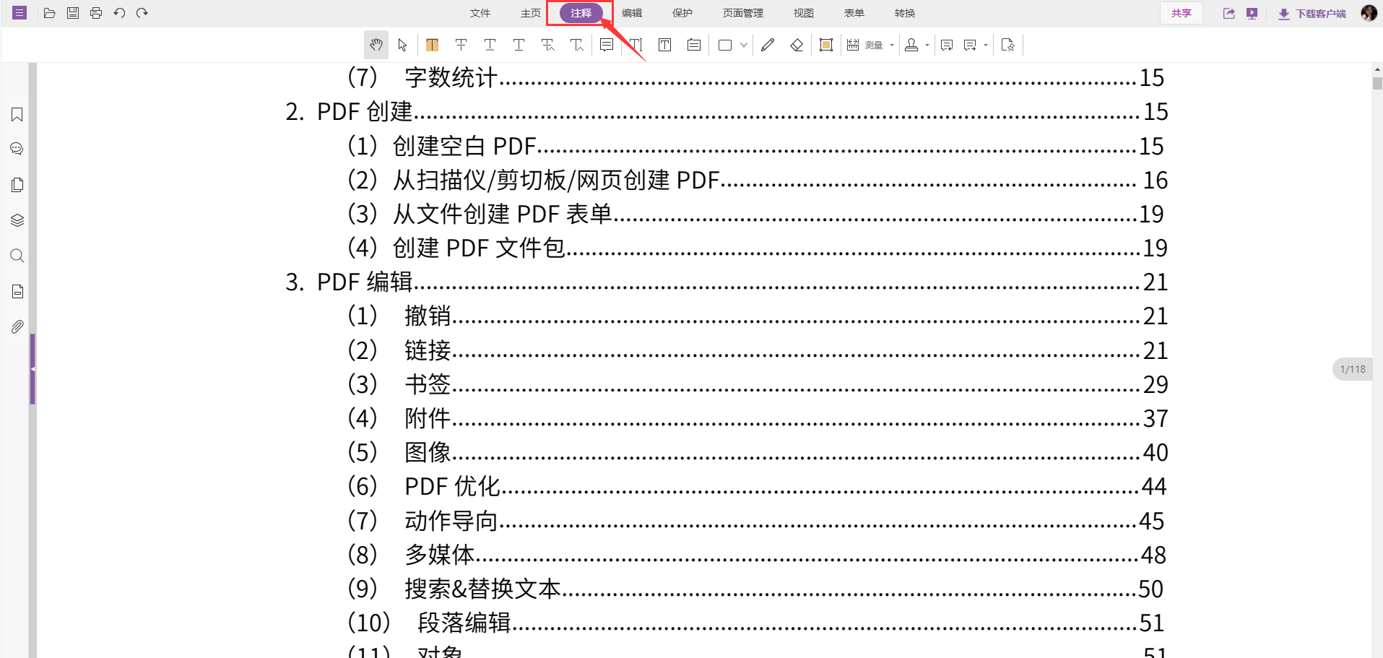
Task: Open the 转换 menu
Action: pos(903,12)
